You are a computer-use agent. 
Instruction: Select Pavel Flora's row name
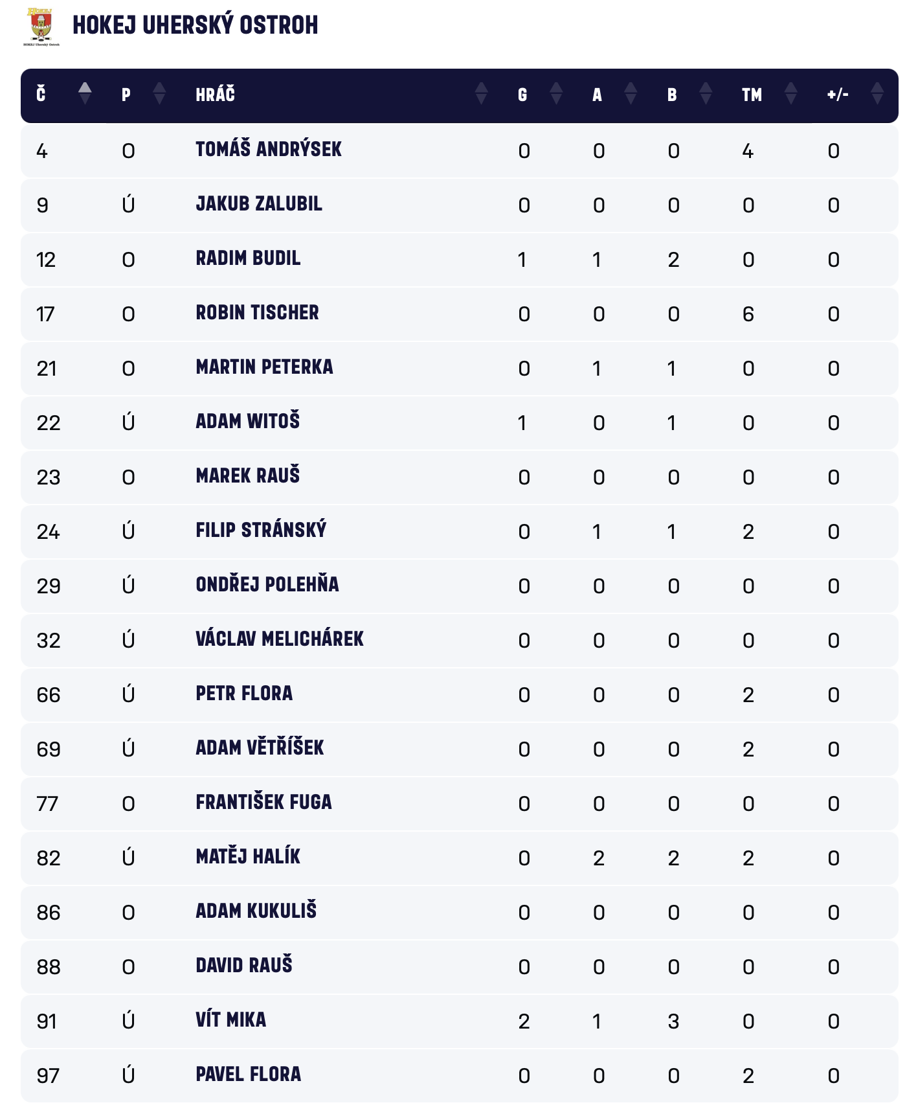249,1075
